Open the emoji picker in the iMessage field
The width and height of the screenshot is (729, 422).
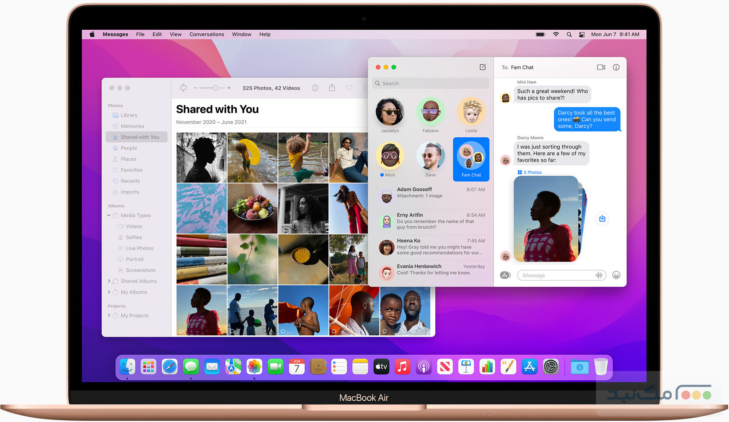point(616,275)
